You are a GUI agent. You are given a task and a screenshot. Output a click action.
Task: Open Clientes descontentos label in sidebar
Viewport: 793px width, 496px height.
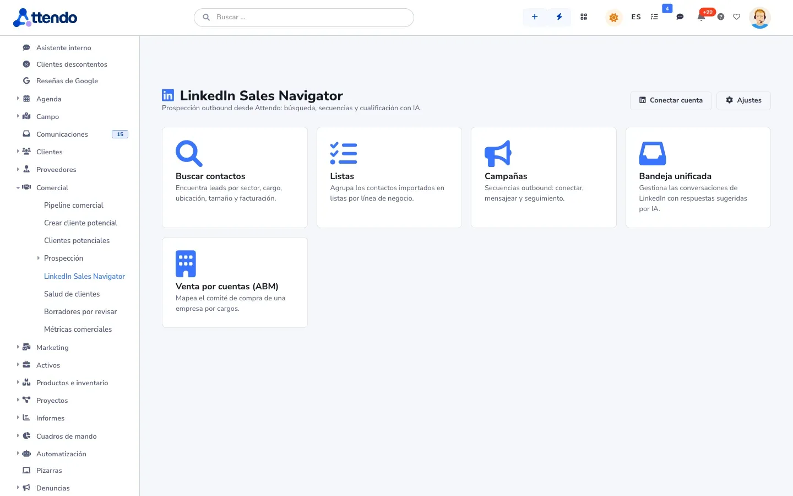tap(72, 64)
